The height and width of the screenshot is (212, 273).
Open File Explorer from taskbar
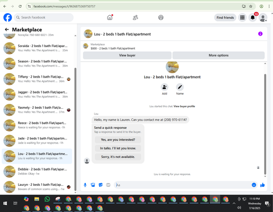[37, 199]
